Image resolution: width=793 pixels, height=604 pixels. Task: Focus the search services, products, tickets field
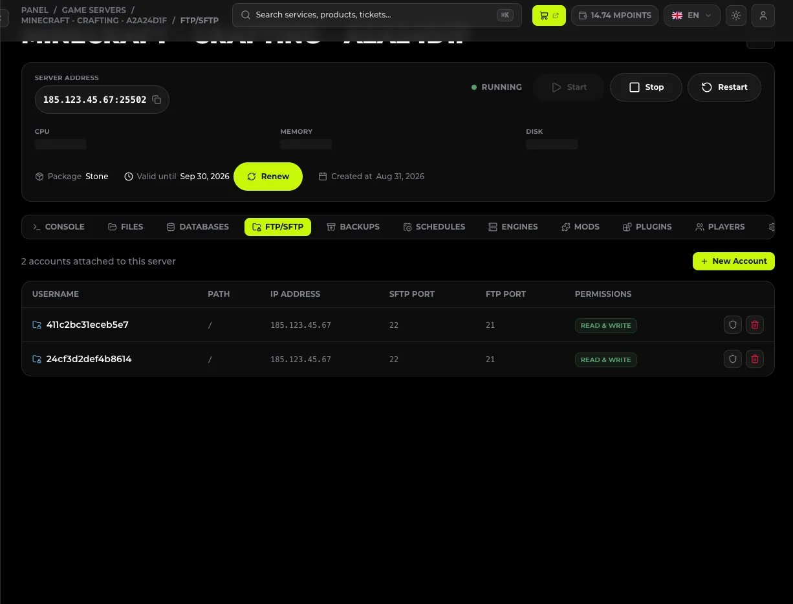point(377,15)
